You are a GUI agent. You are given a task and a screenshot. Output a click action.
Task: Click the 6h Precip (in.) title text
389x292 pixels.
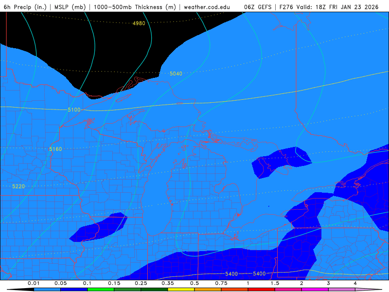25,7
